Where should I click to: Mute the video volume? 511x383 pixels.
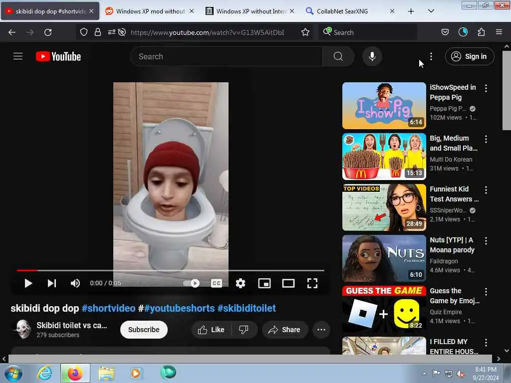tap(75, 283)
